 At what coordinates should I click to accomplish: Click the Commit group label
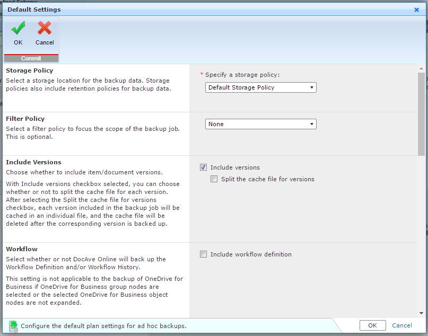point(31,58)
